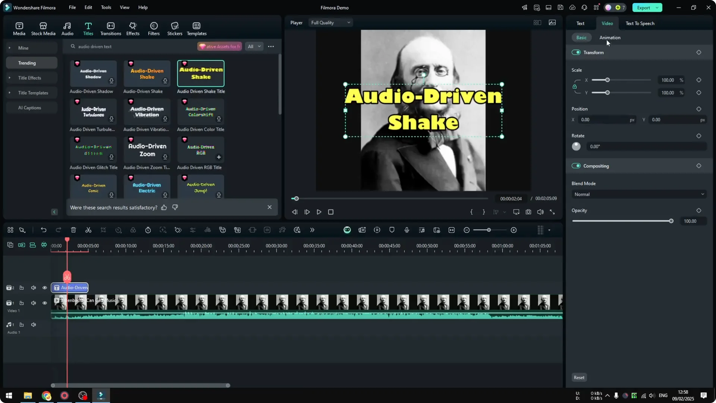Select the Stickers panel

click(175, 28)
